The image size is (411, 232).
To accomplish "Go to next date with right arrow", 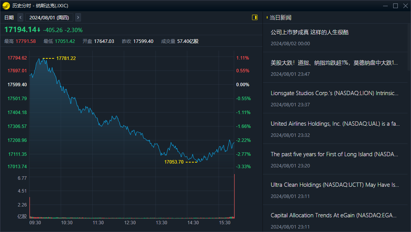I will pos(78,17).
